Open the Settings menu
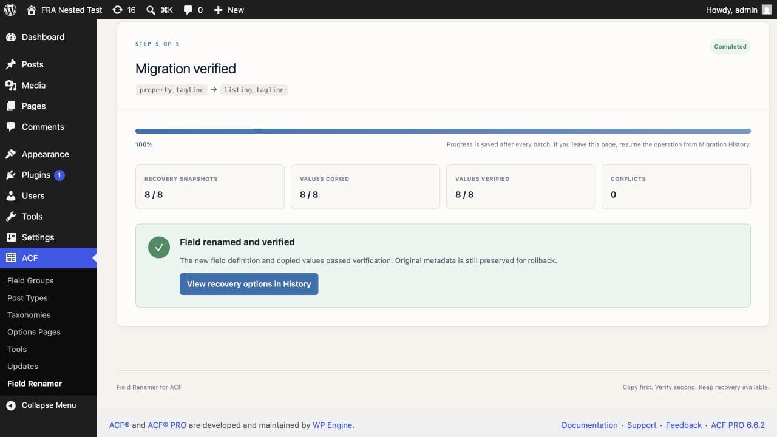This screenshot has height=437, width=777. (x=49, y=237)
